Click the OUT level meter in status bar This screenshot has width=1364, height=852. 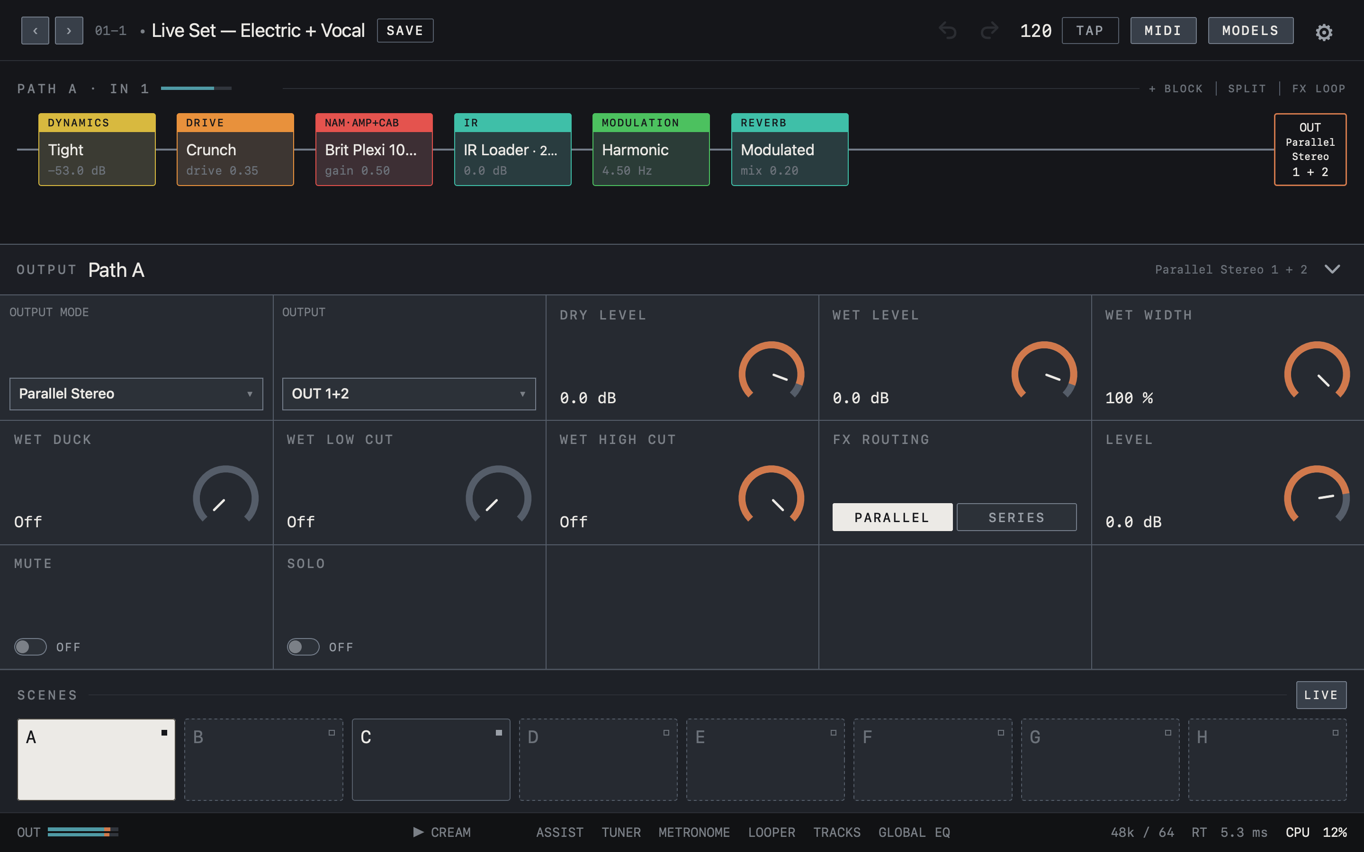[83, 832]
